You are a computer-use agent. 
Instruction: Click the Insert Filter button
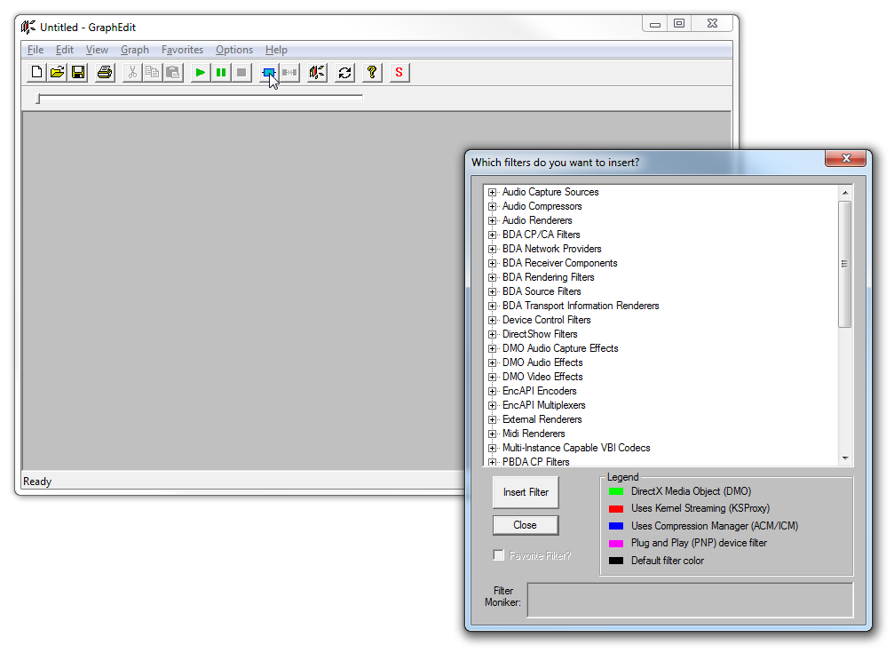(x=526, y=492)
